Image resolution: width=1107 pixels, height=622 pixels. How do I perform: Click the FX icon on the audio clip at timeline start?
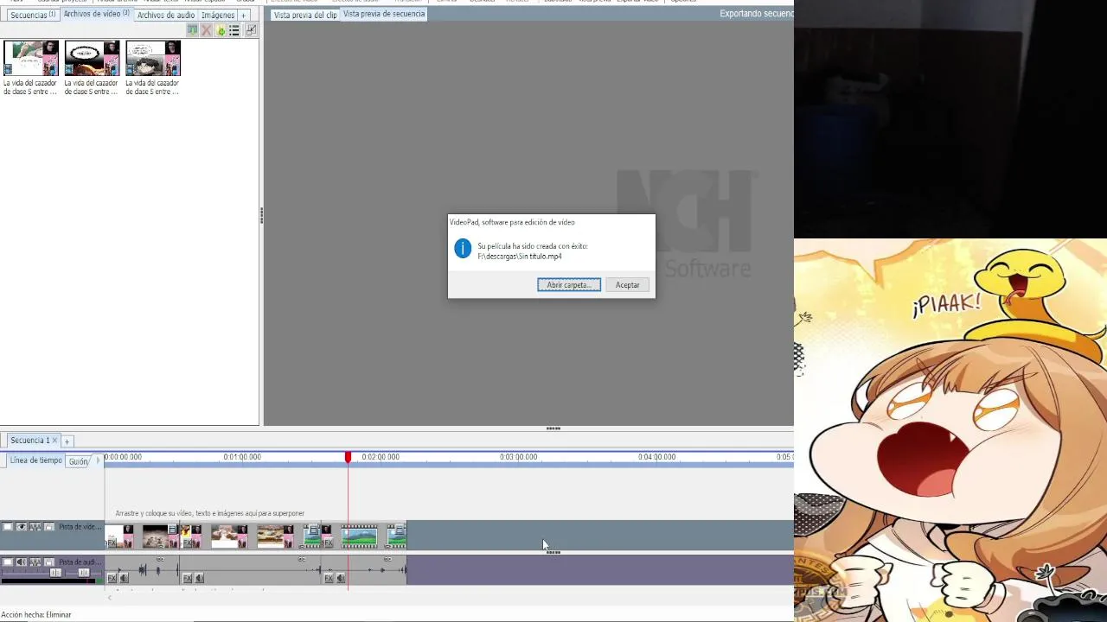(112, 578)
